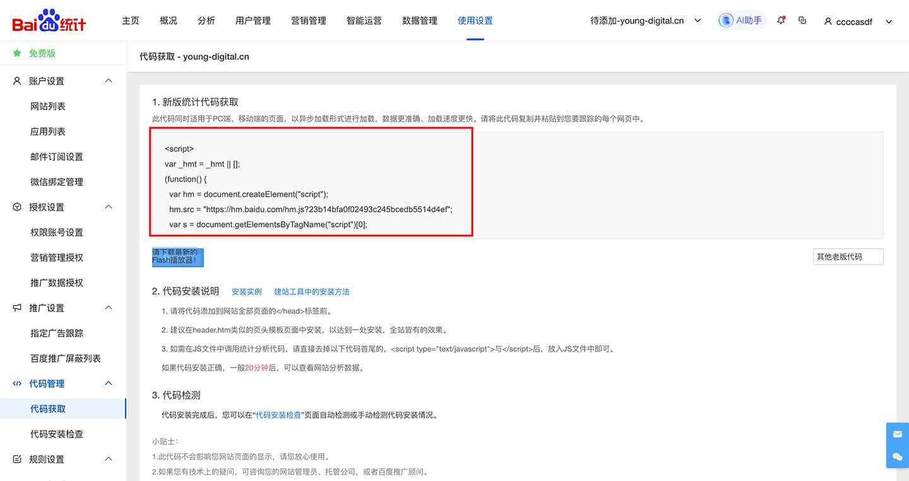This screenshot has height=481, width=909.
Task: Click the Baidu Tongji logo
Action: click(49, 21)
